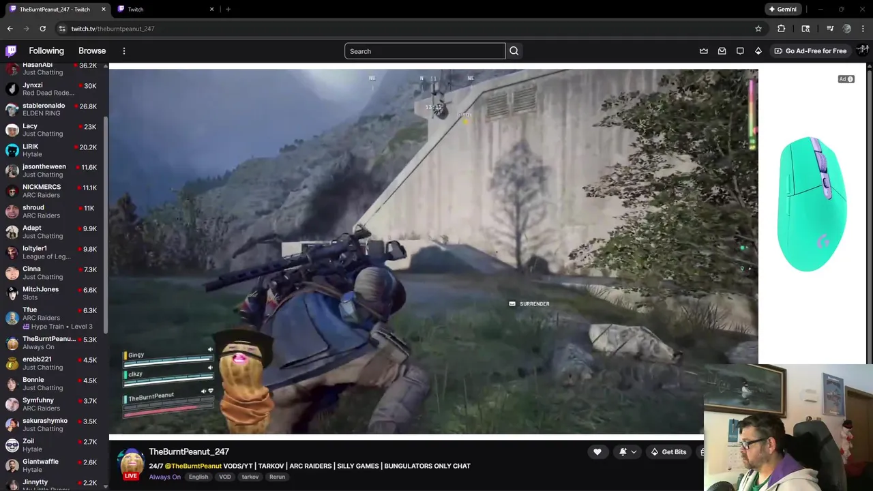Open Lacy channel in sidebar
This screenshot has width=873, height=491.
pos(55,130)
